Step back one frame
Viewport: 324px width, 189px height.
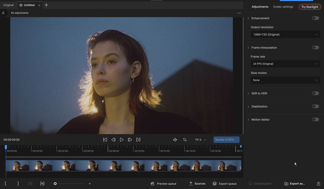click(x=113, y=140)
